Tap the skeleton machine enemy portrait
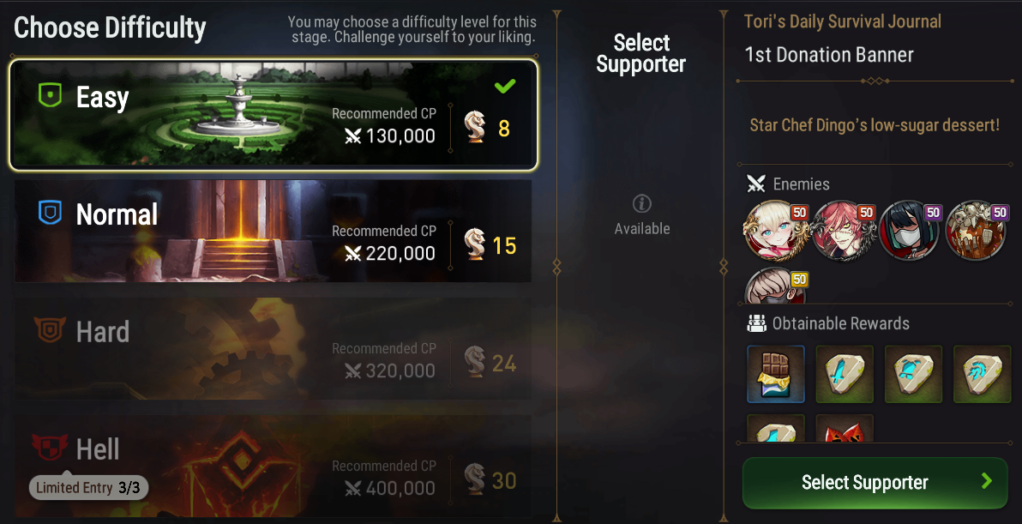 [977, 231]
